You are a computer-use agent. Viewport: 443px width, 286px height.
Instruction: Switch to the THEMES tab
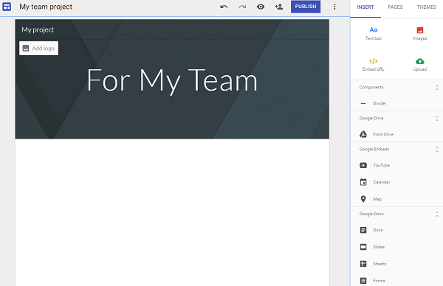point(426,7)
